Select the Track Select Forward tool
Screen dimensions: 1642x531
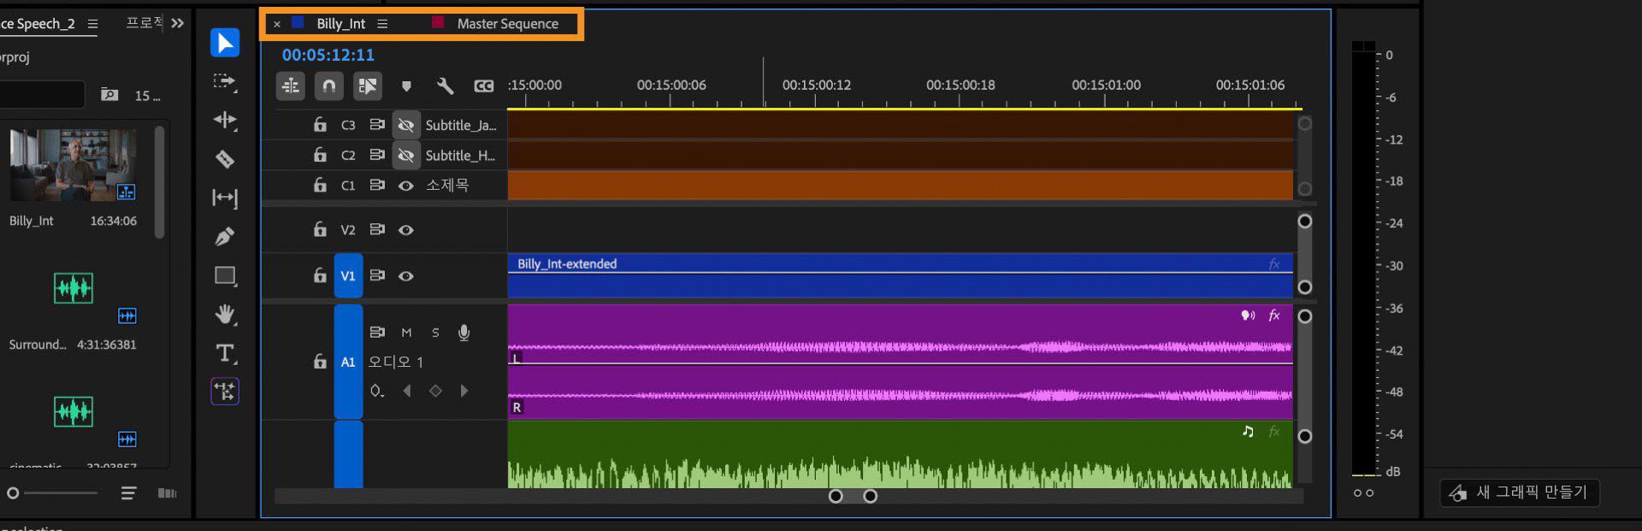click(225, 81)
